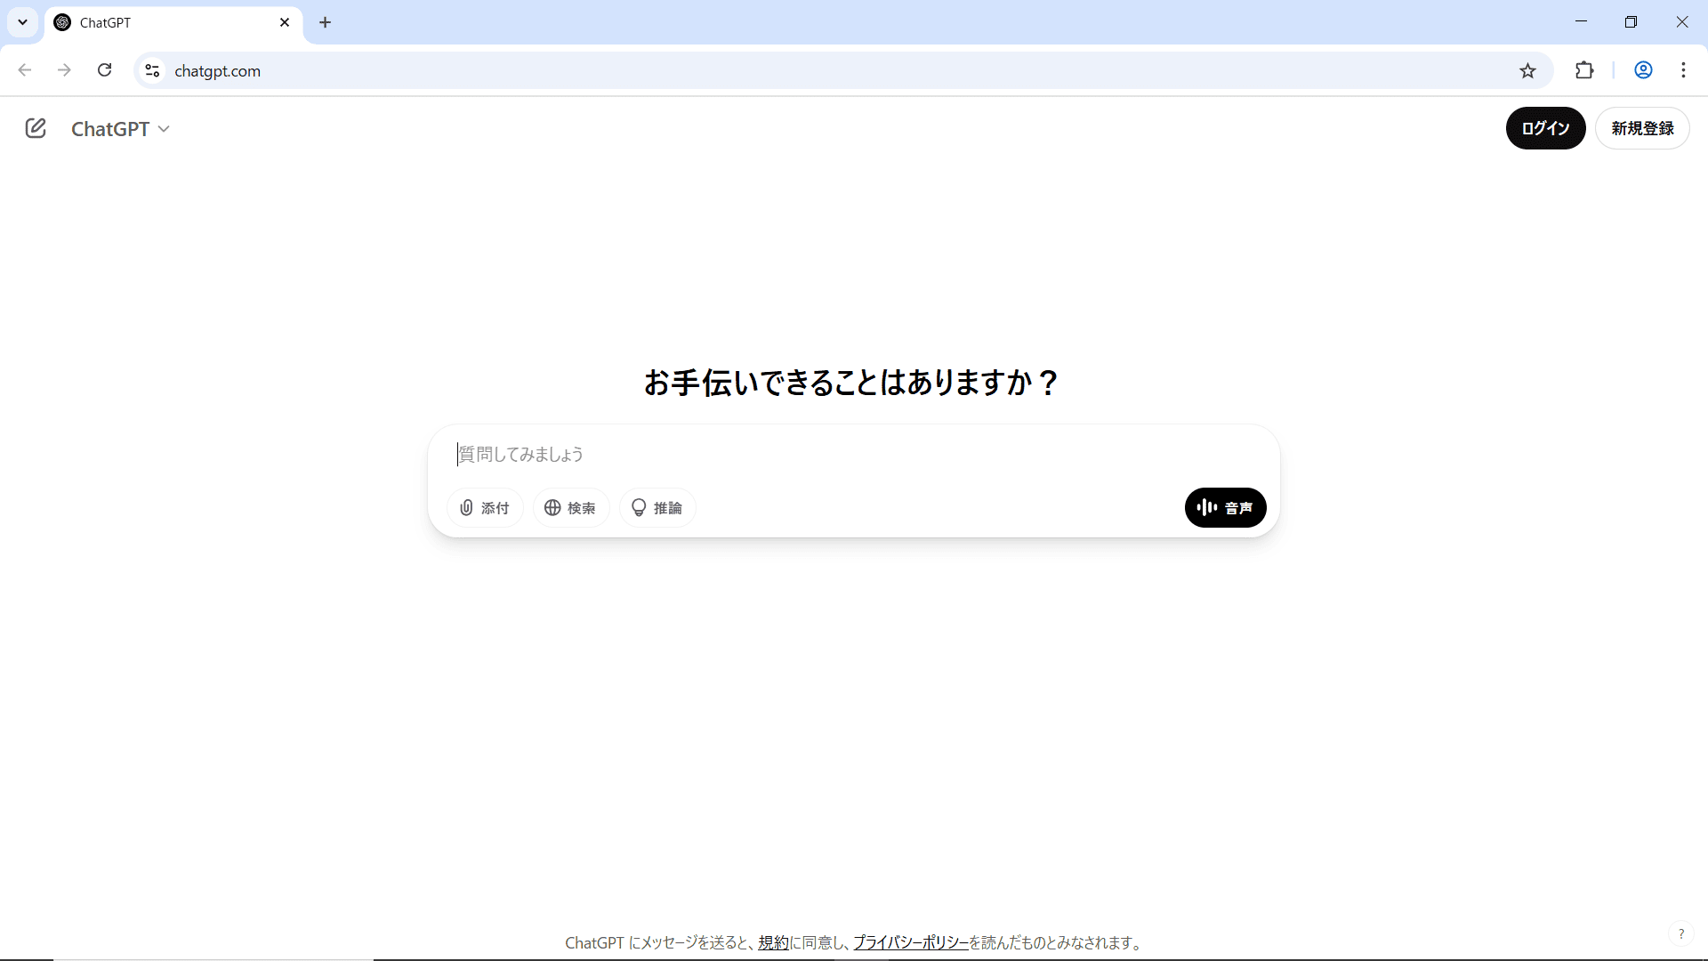Restore down the browser window

pyautogui.click(x=1631, y=21)
